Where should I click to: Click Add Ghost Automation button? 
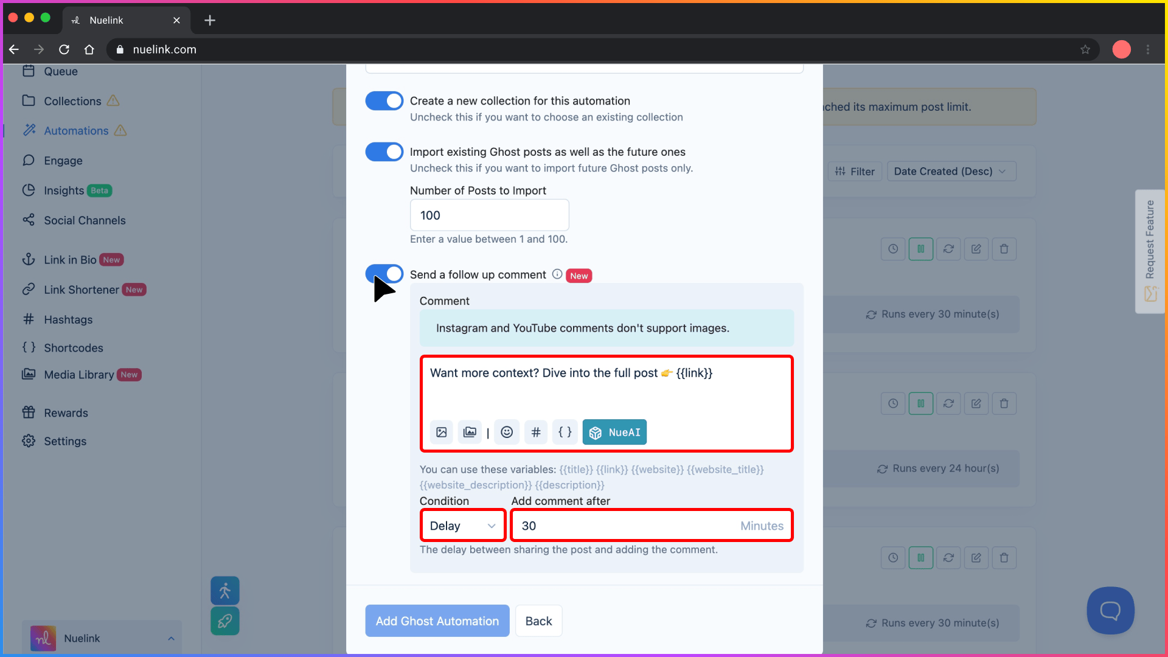[437, 621]
